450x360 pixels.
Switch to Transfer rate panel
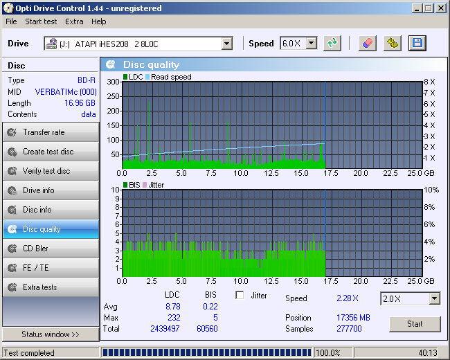pyautogui.click(x=51, y=132)
